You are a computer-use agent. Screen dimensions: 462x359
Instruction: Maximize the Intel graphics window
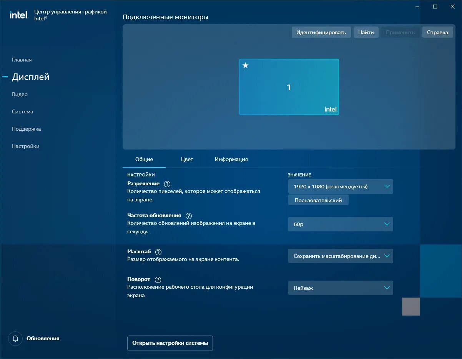435,7
